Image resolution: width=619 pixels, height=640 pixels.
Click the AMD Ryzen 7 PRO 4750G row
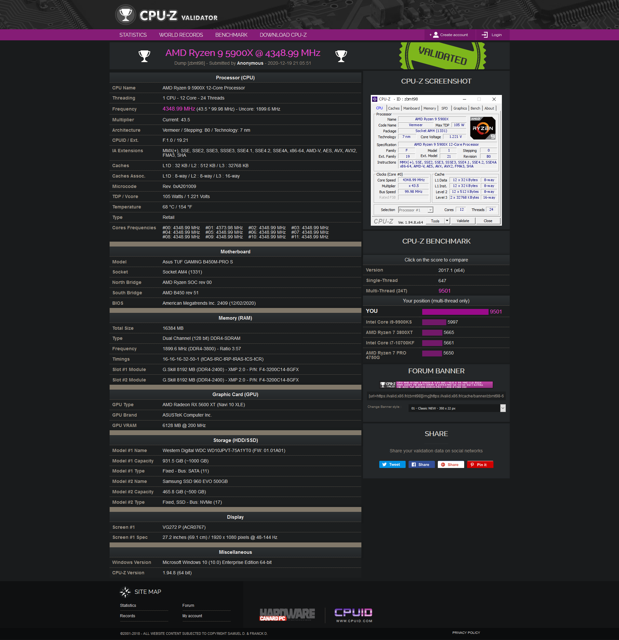436,355
